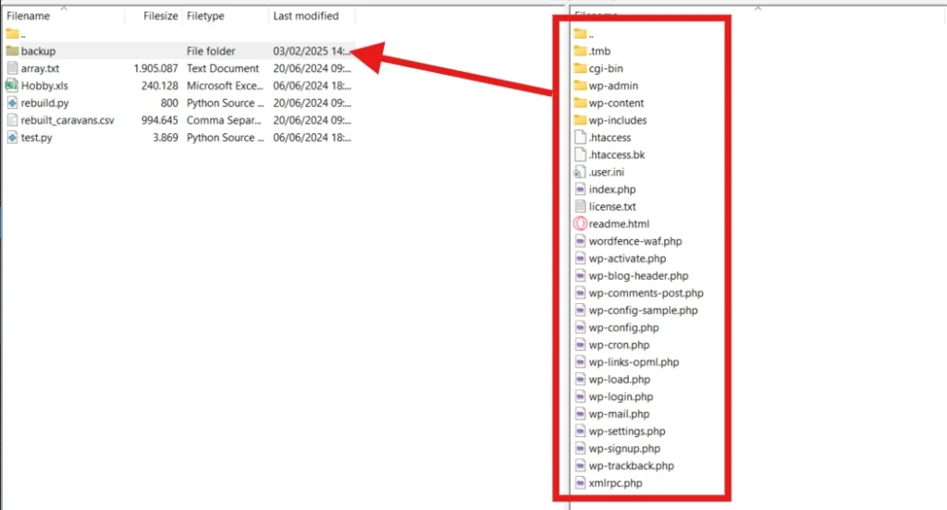Select the Hobby.xls Excel file icon
The width and height of the screenshot is (947, 510).
(12, 86)
